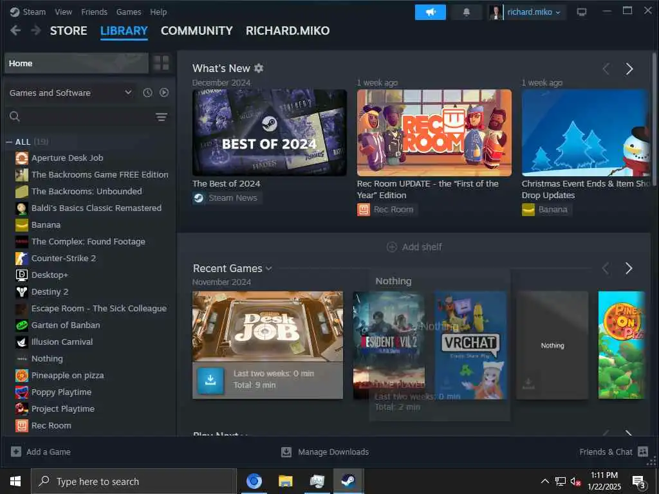The height and width of the screenshot is (494, 659).
Task: Go forward with the right arrow
Action: [36, 30]
